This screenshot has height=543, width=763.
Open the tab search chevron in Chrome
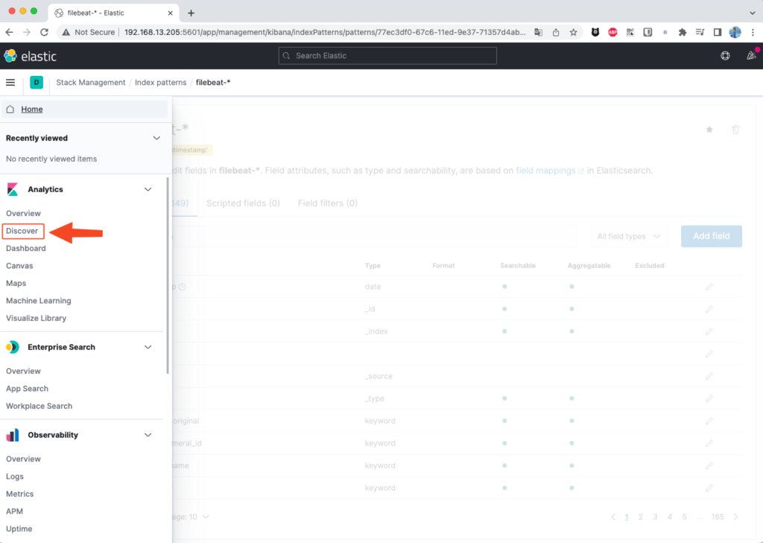[753, 13]
